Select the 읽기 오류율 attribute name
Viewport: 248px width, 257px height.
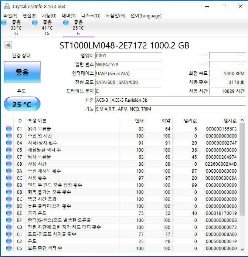pyautogui.click(x=39, y=129)
